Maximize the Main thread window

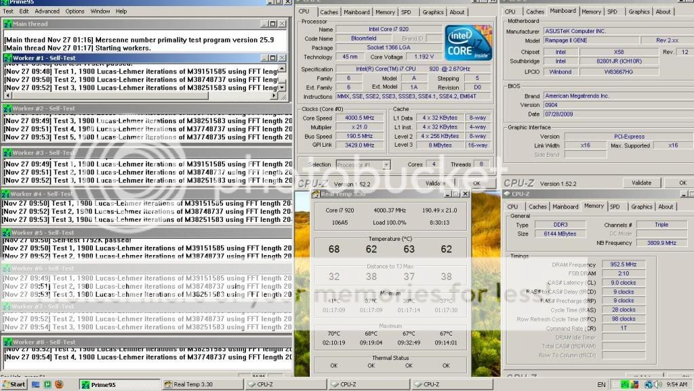[x=273, y=24]
